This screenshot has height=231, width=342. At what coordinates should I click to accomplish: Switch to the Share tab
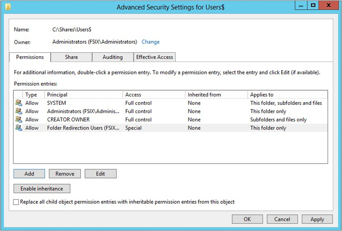click(71, 57)
